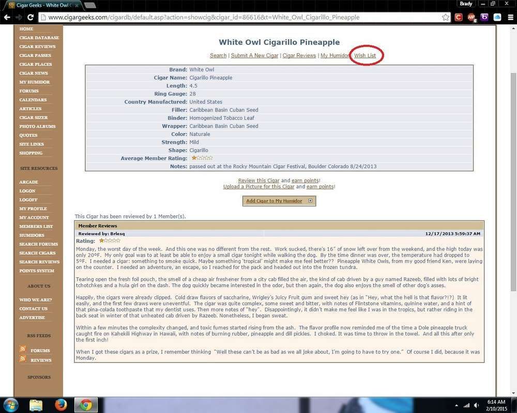
Task: Click the scrollbar down arrow
Action: click(513, 393)
